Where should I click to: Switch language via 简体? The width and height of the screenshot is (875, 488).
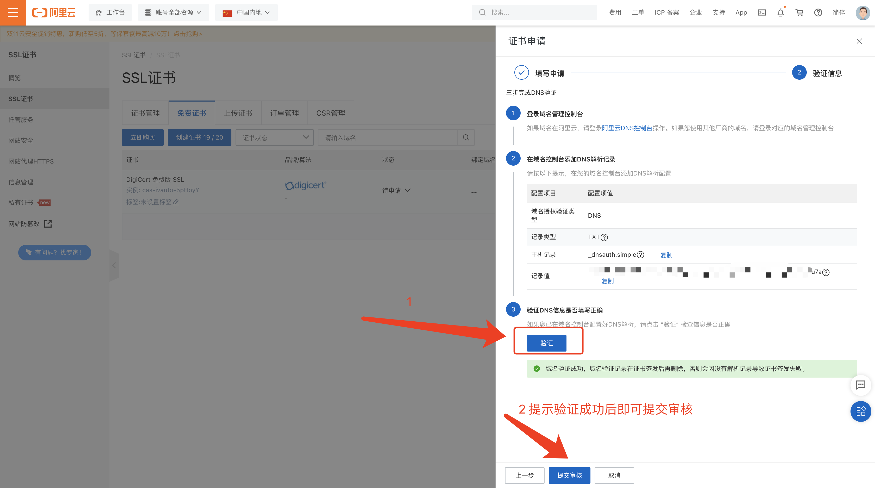pyautogui.click(x=839, y=12)
